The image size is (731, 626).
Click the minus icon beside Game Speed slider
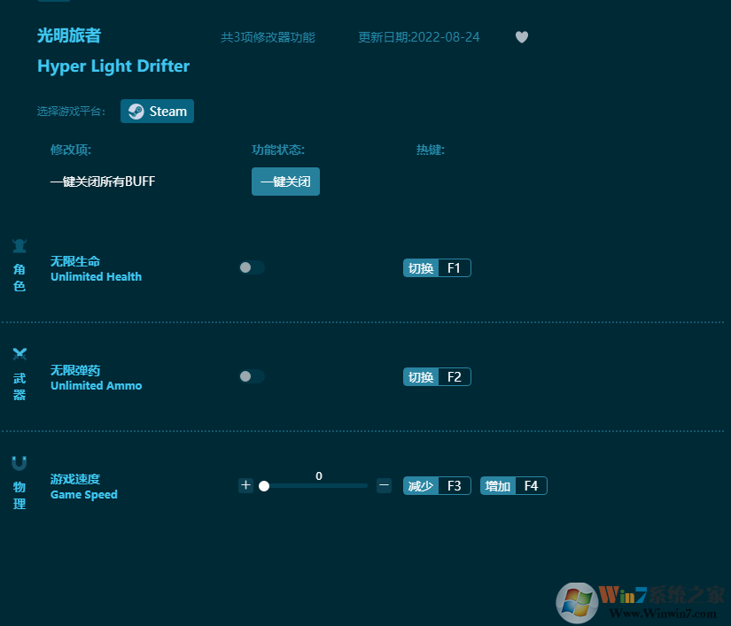pos(384,485)
